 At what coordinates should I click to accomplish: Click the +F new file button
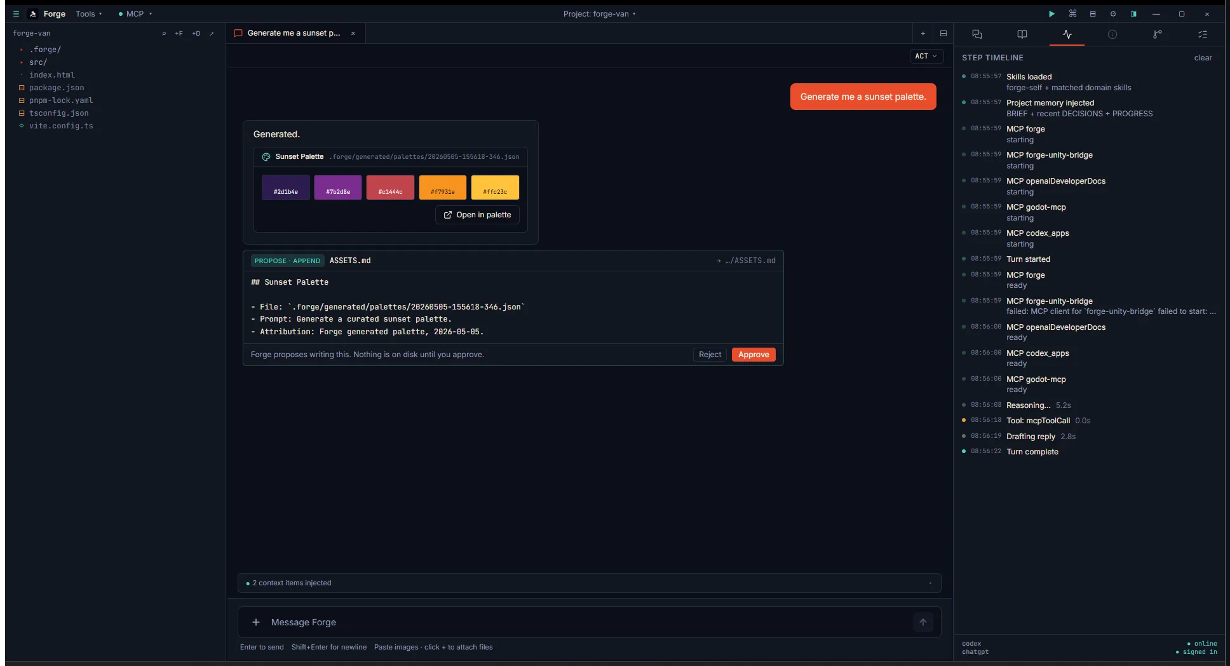[179, 33]
